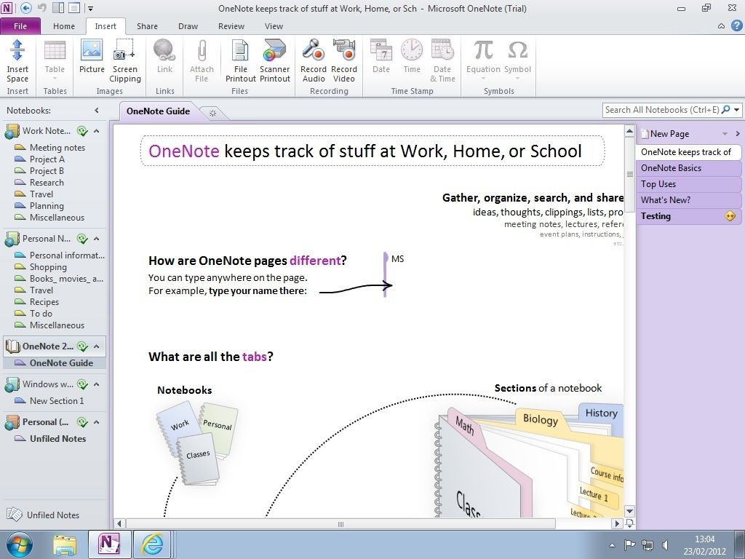
Task: Click the Insert Space tool
Action: coord(17,61)
